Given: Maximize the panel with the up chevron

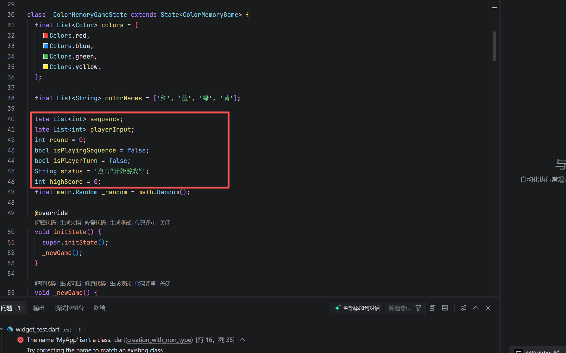Looking at the screenshot, I should pos(476,308).
